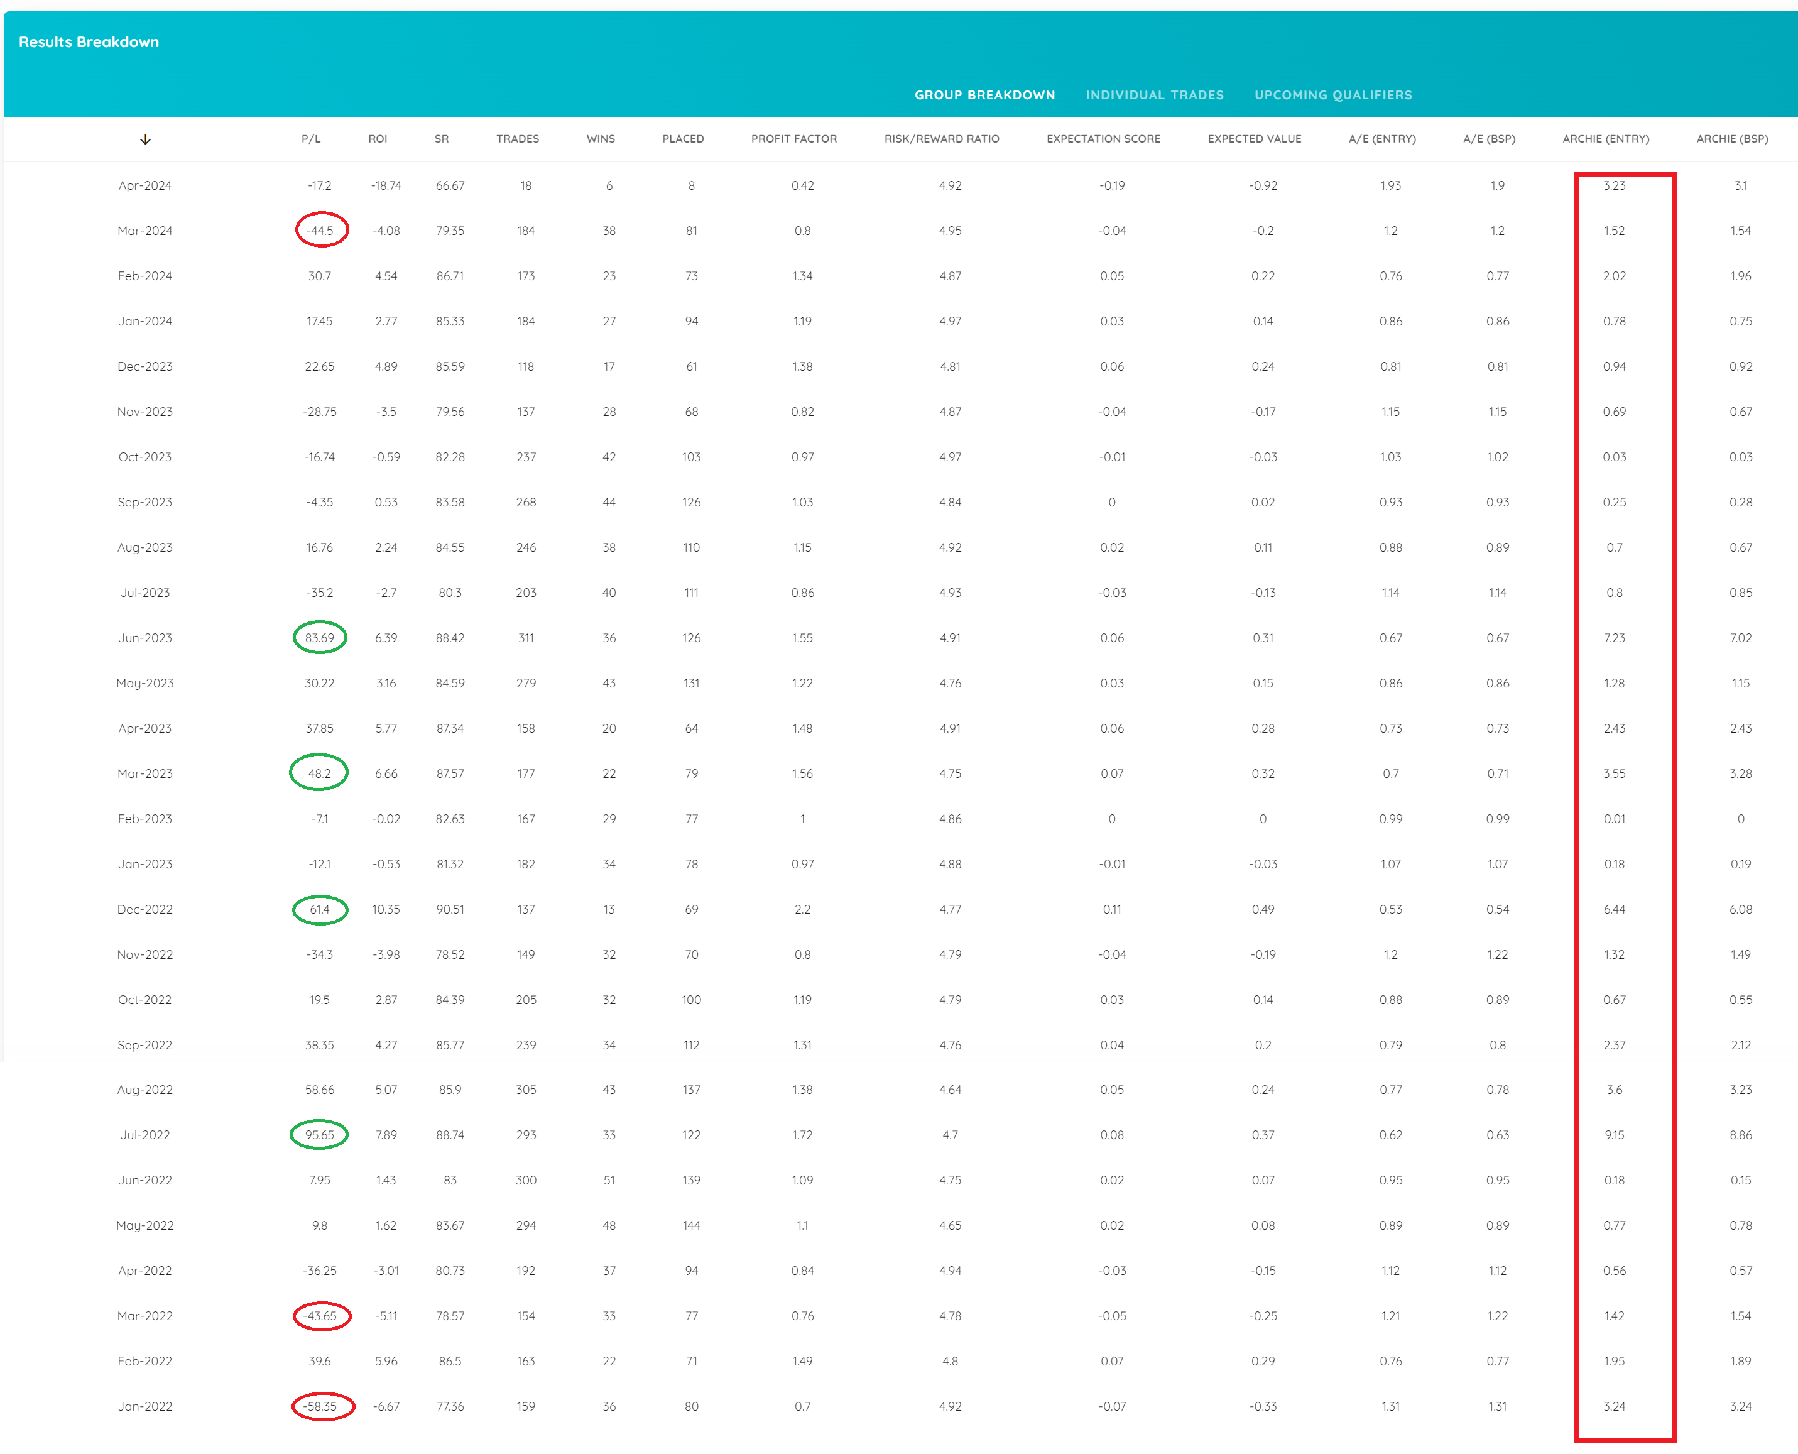This screenshot has width=1798, height=1454.
Task: Sort by the P/L column header
Action: pyautogui.click(x=311, y=139)
